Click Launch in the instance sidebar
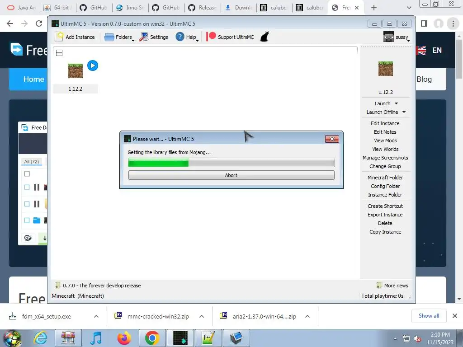The width and height of the screenshot is (463, 347). pos(383,103)
